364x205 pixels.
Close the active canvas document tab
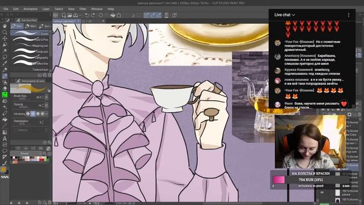(x=78, y=21)
